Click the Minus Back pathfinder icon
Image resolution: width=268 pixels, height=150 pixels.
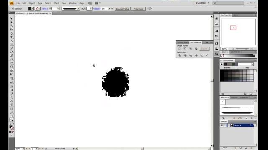[x=207, y=55]
